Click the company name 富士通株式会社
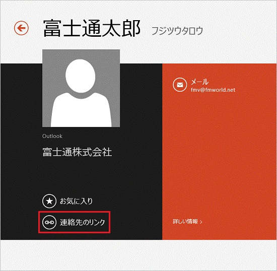 tap(77, 152)
